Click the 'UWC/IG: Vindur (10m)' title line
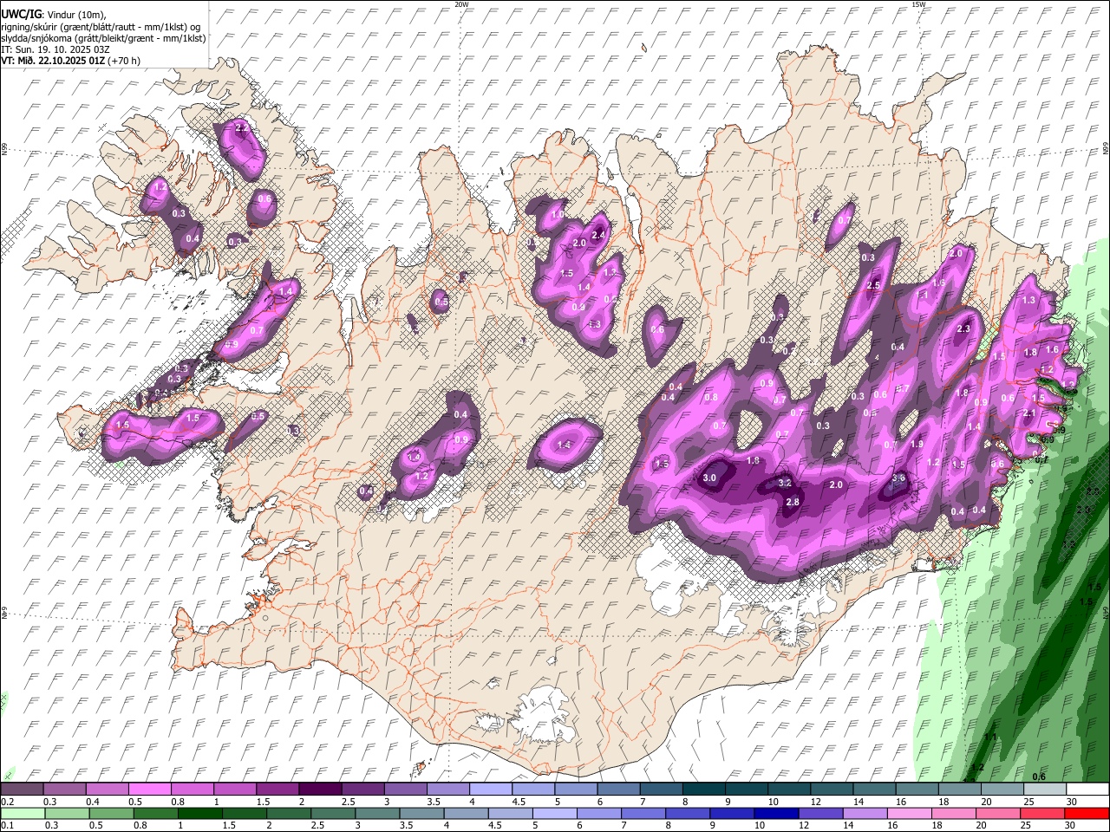 pos(54,15)
